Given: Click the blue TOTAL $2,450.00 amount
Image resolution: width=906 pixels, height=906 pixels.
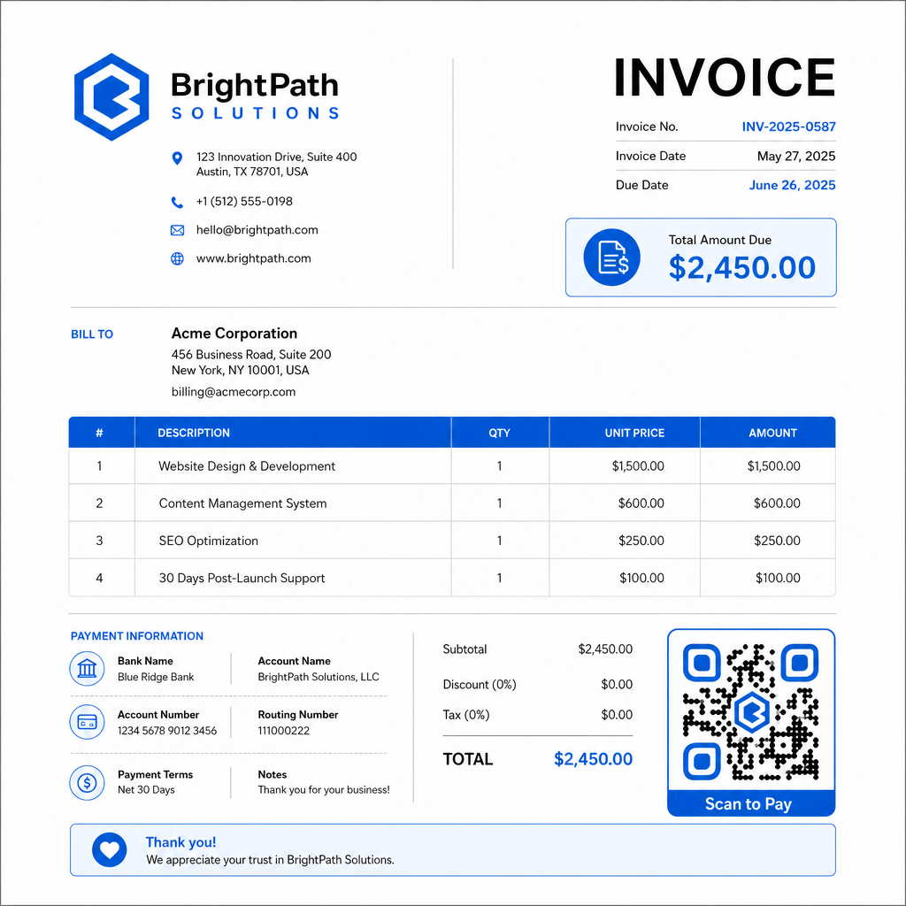Looking at the screenshot, I should pyautogui.click(x=594, y=758).
